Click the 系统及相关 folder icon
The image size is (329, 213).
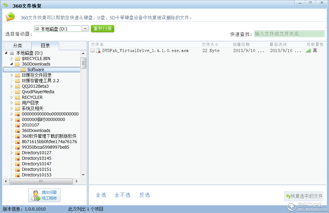point(18,108)
